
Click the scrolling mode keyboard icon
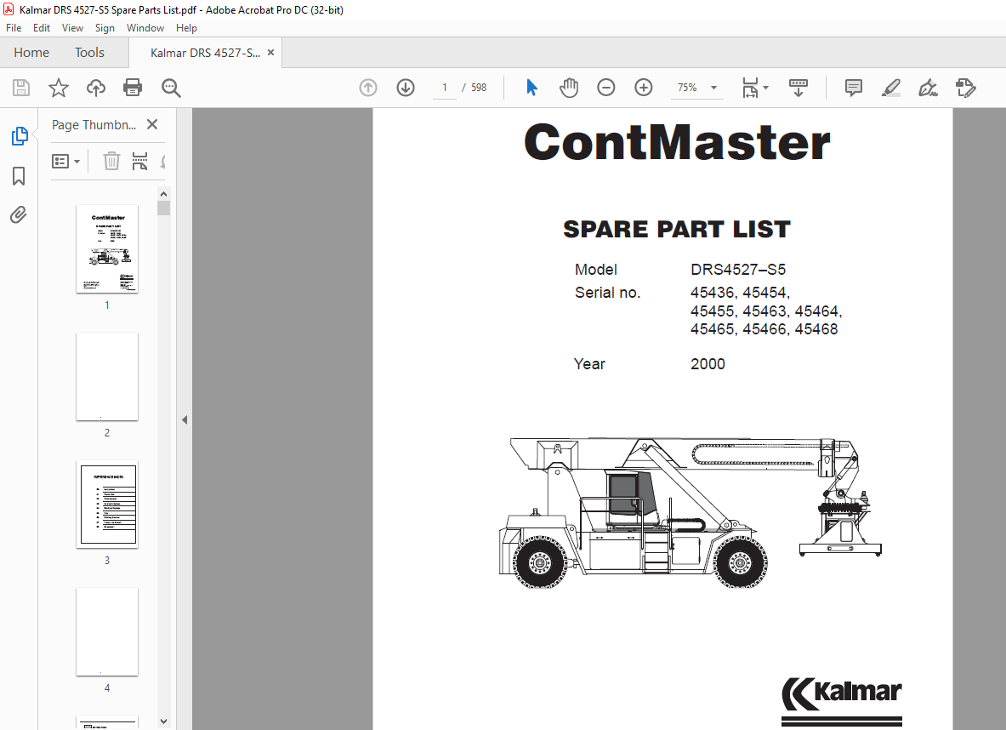pyautogui.click(x=799, y=88)
